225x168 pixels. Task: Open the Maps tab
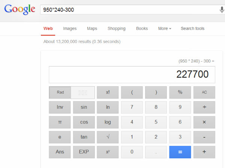click(x=92, y=28)
